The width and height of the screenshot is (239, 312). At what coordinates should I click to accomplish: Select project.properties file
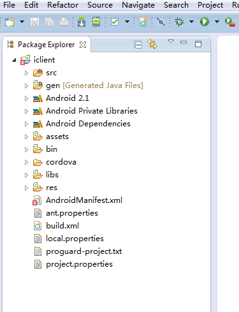coord(80,264)
